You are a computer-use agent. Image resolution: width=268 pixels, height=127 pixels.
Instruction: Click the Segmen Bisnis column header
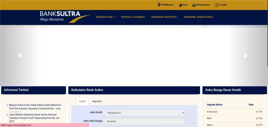[x=215, y=105]
